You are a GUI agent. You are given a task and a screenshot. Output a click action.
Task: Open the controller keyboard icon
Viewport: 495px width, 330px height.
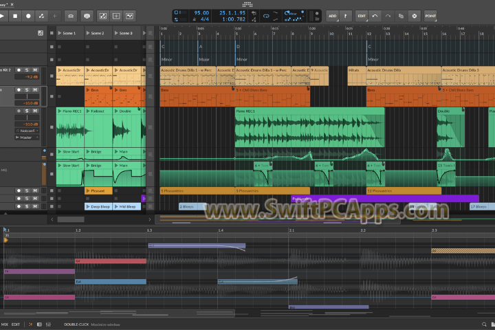pos(71,16)
